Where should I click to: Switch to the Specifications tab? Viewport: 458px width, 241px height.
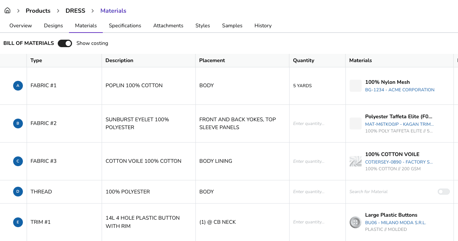(125, 26)
